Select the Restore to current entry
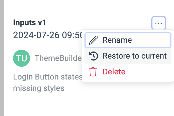This screenshot has height=116, width=174. (128, 56)
